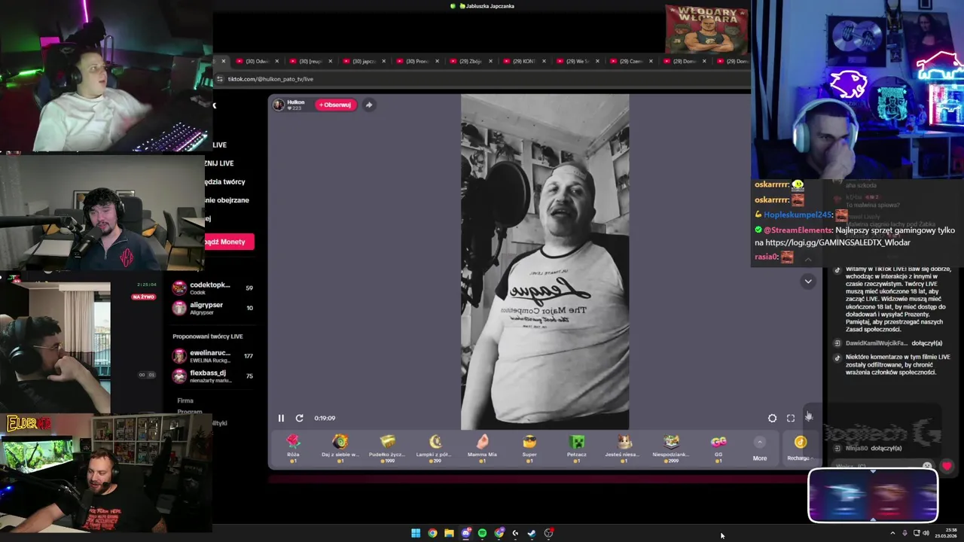This screenshot has width=964, height=542.
Task: Click the Firma footer link
Action: click(x=185, y=400)
